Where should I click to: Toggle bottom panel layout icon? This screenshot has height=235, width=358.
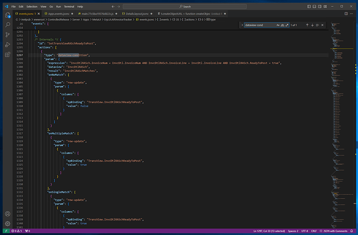pos(314,7)
